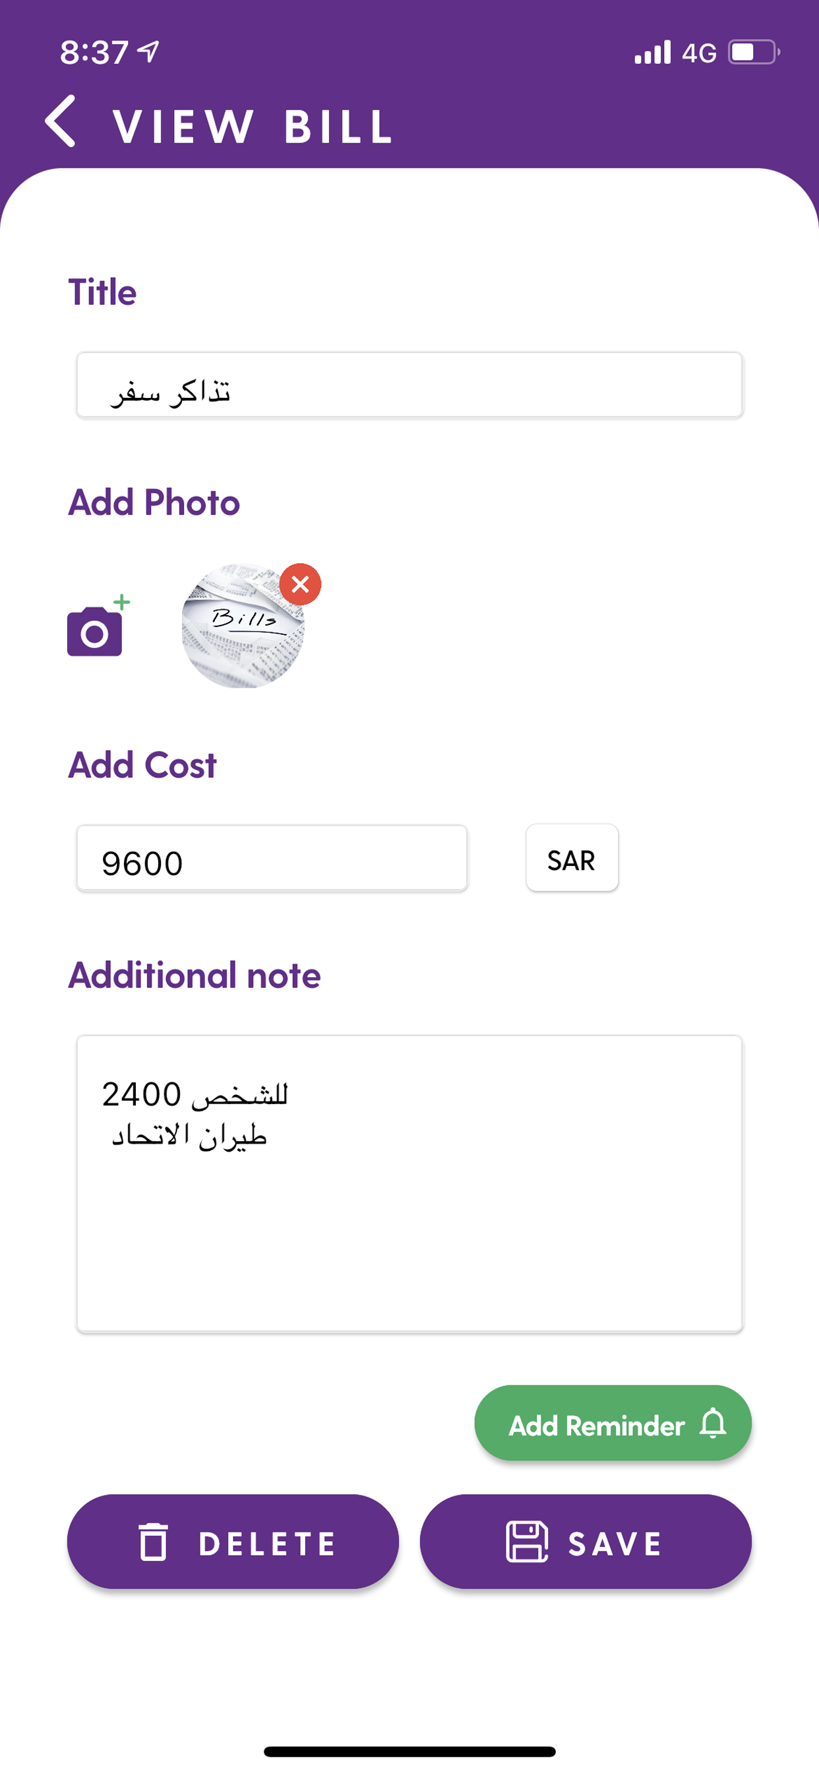Tap the VIEW BILL header title
The width and height of the screenshot is (819, 1774).
253,127
